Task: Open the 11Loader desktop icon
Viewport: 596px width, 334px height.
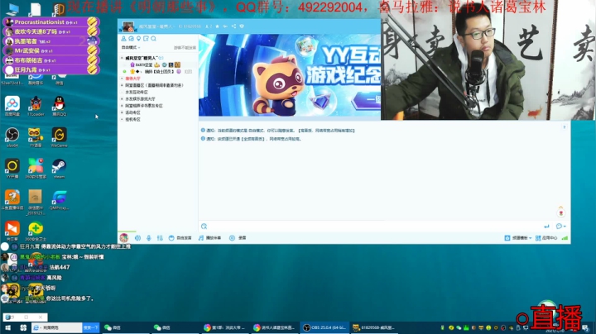Action: pyautogui.click(x=36, y=106)
